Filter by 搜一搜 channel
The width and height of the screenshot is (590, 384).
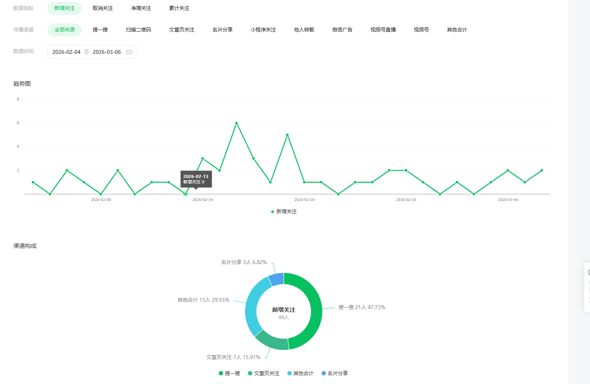(x=100, y=30)
